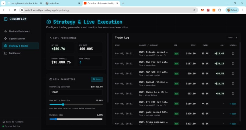Click the Win Rate value 100.00%

pyautogui.click(x=86, y=49)
